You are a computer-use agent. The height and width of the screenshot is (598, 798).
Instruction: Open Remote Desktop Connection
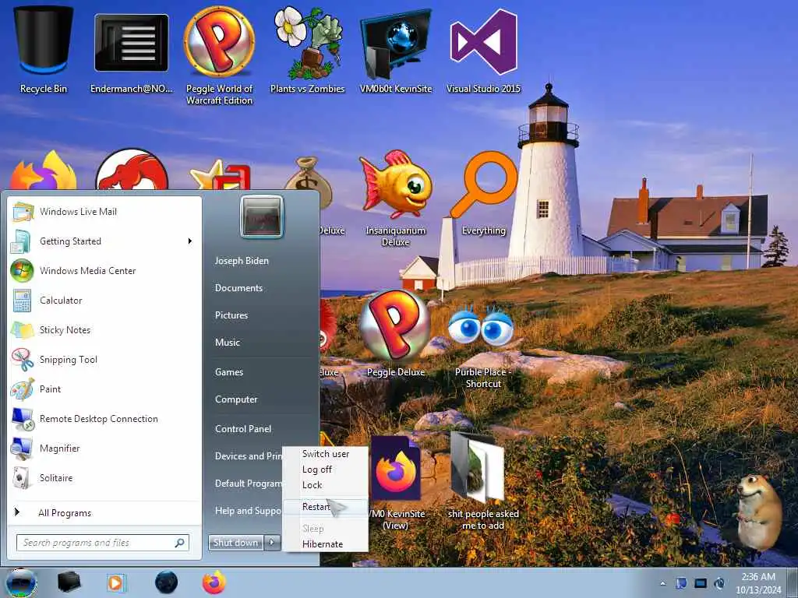[104, 418]
